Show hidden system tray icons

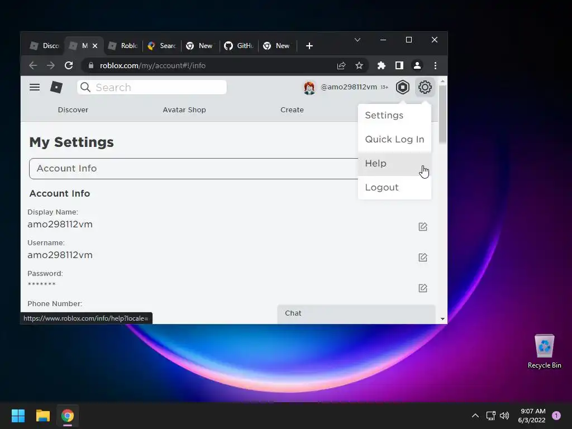475,416
